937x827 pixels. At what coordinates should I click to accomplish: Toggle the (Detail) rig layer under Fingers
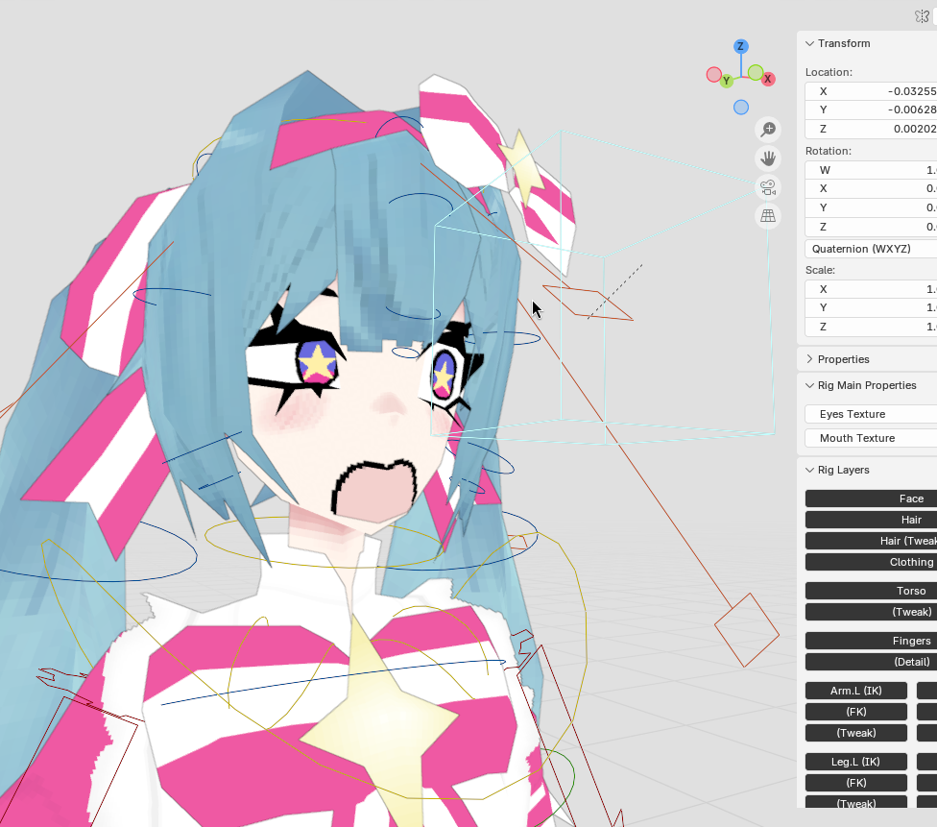click(871, 662)
